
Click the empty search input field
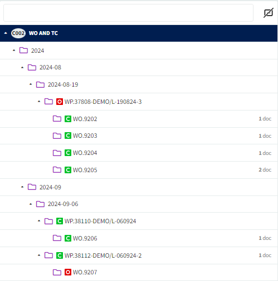click(128, 13)
